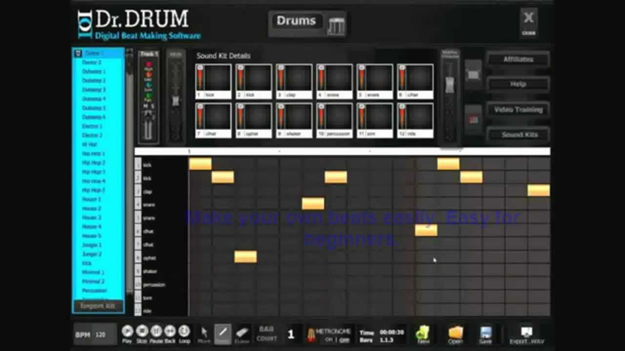625x351 pixels.
Task: Trigger drum pad 5 snare
Action: coord(375,81)
